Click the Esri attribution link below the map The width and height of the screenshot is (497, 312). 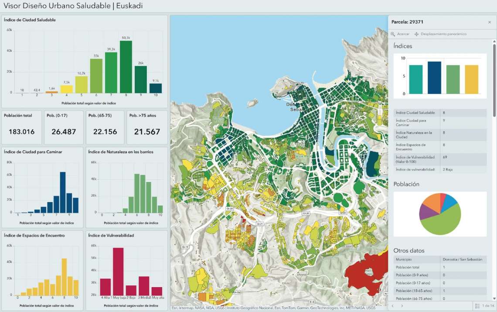click(174, 308)
